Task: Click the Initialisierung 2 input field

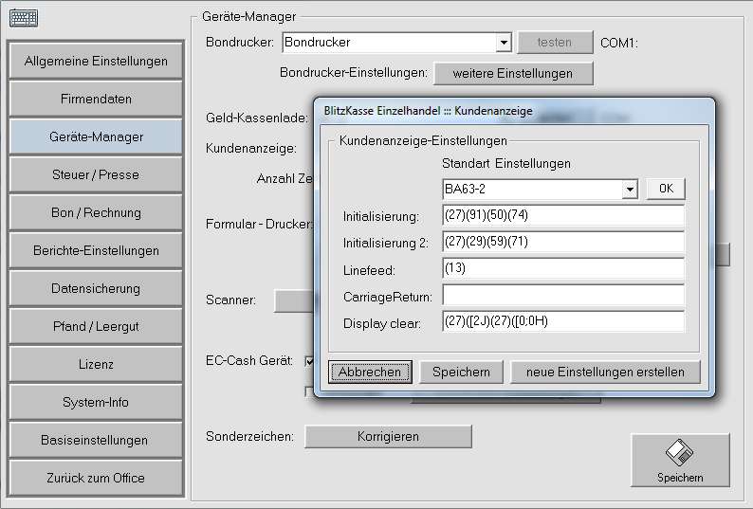Action: point(563,242)
